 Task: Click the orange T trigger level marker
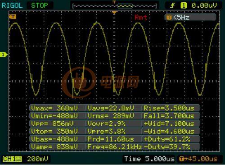click(13, 17)
